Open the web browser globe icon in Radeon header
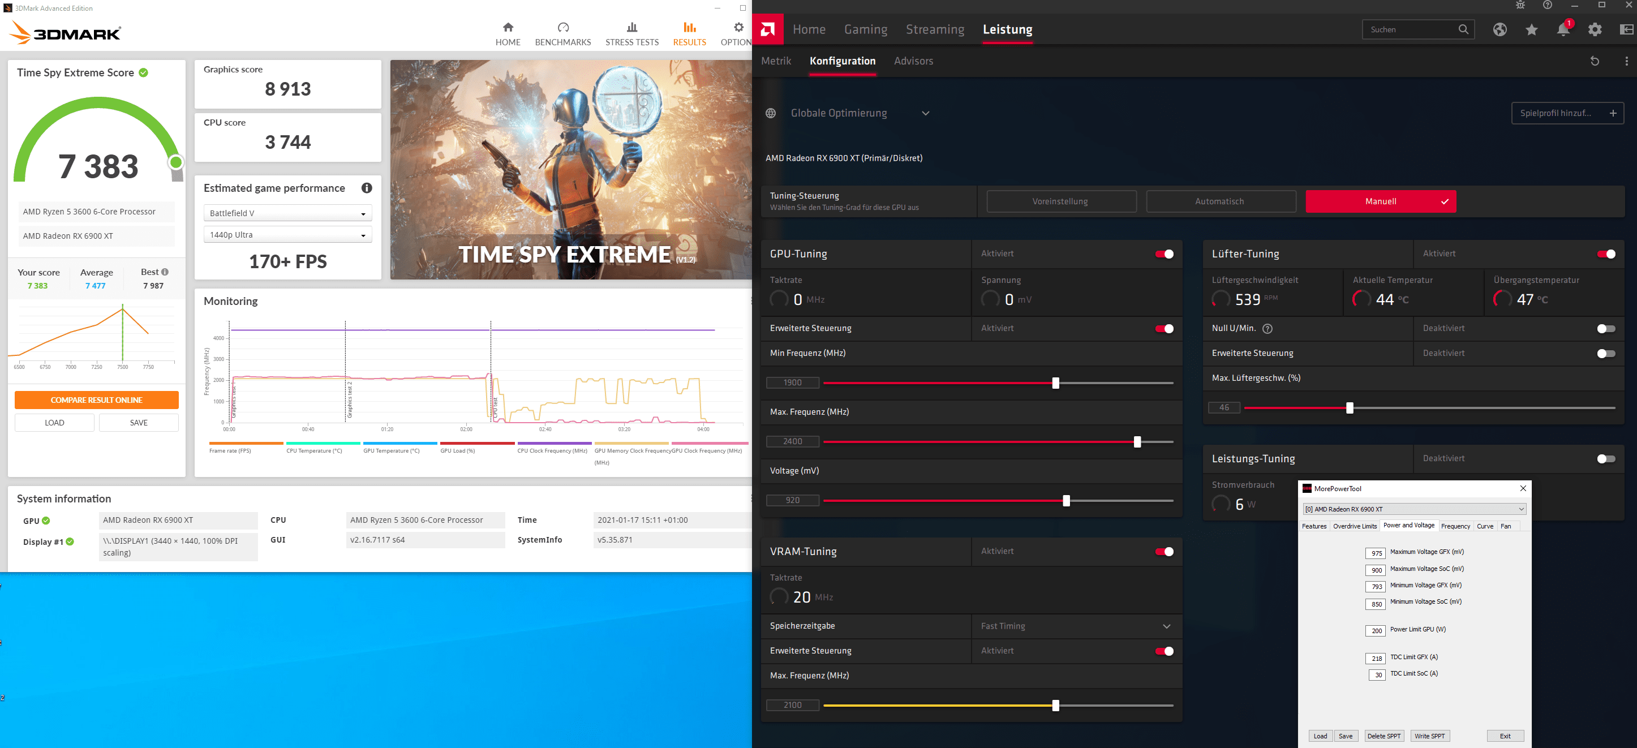Screen dimensions: 1637x748 tap(1499, 29)
